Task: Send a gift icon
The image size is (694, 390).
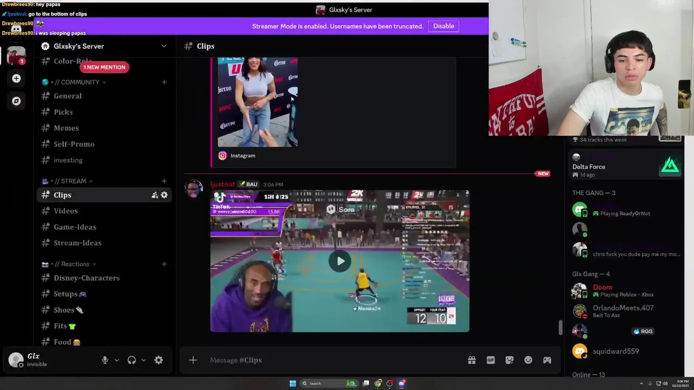Action: tap(472, 360)
